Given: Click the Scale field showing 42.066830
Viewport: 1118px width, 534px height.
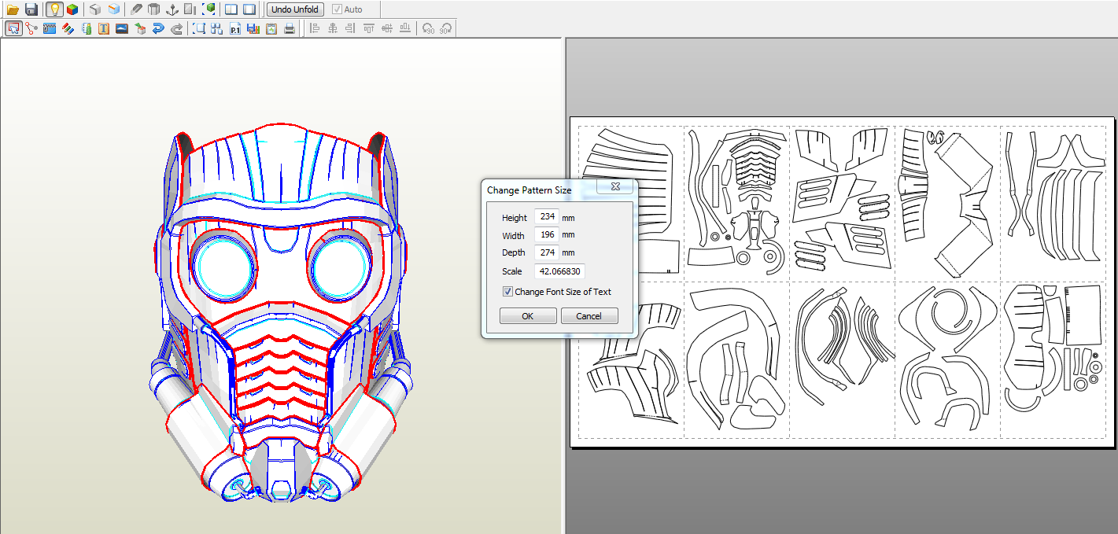Looking at the screenshot, I should 559,271.
